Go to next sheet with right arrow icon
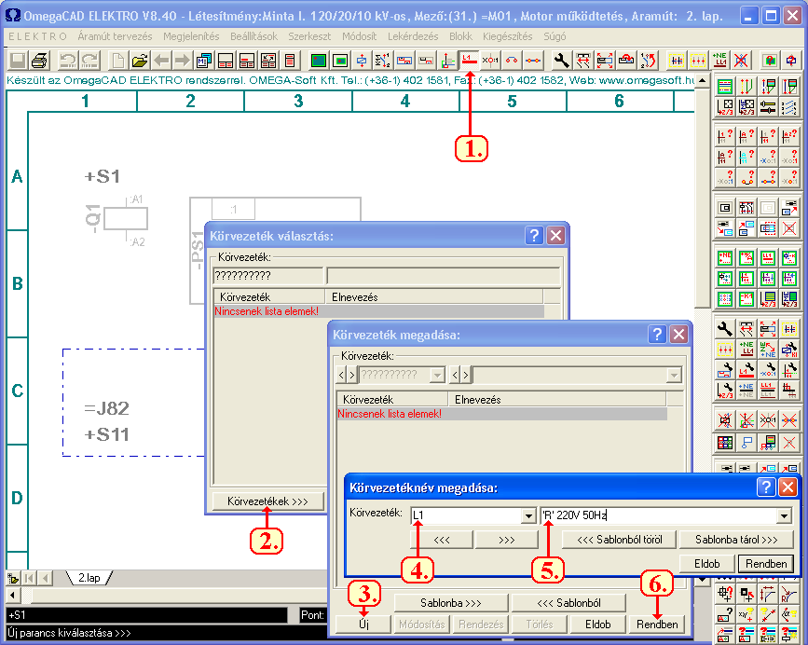808x645 pixels. (x=182, y=61)
